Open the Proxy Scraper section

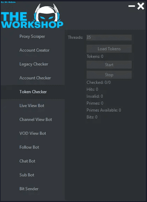33,36
